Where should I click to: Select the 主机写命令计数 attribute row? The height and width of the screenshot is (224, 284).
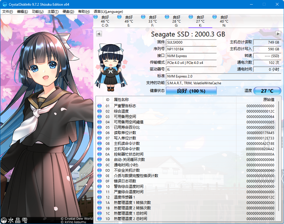click(x=186, y=149)
